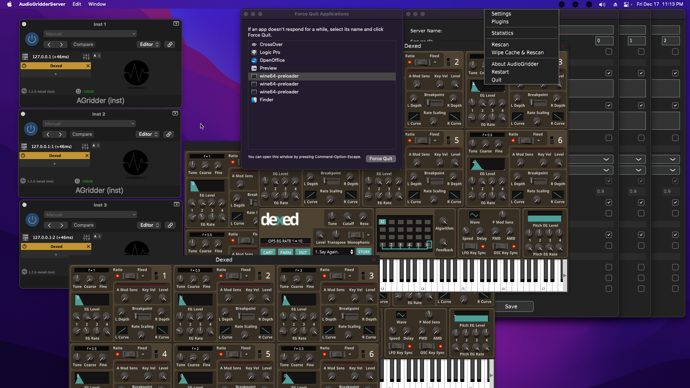
Task: Add a plugin with the plus row in Inst 1
Action: pos(56,74)
